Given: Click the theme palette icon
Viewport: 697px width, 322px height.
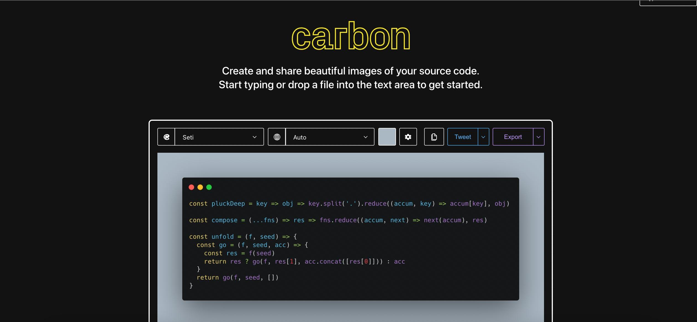Looking at the screenshot, I should [x=166, y=137].
